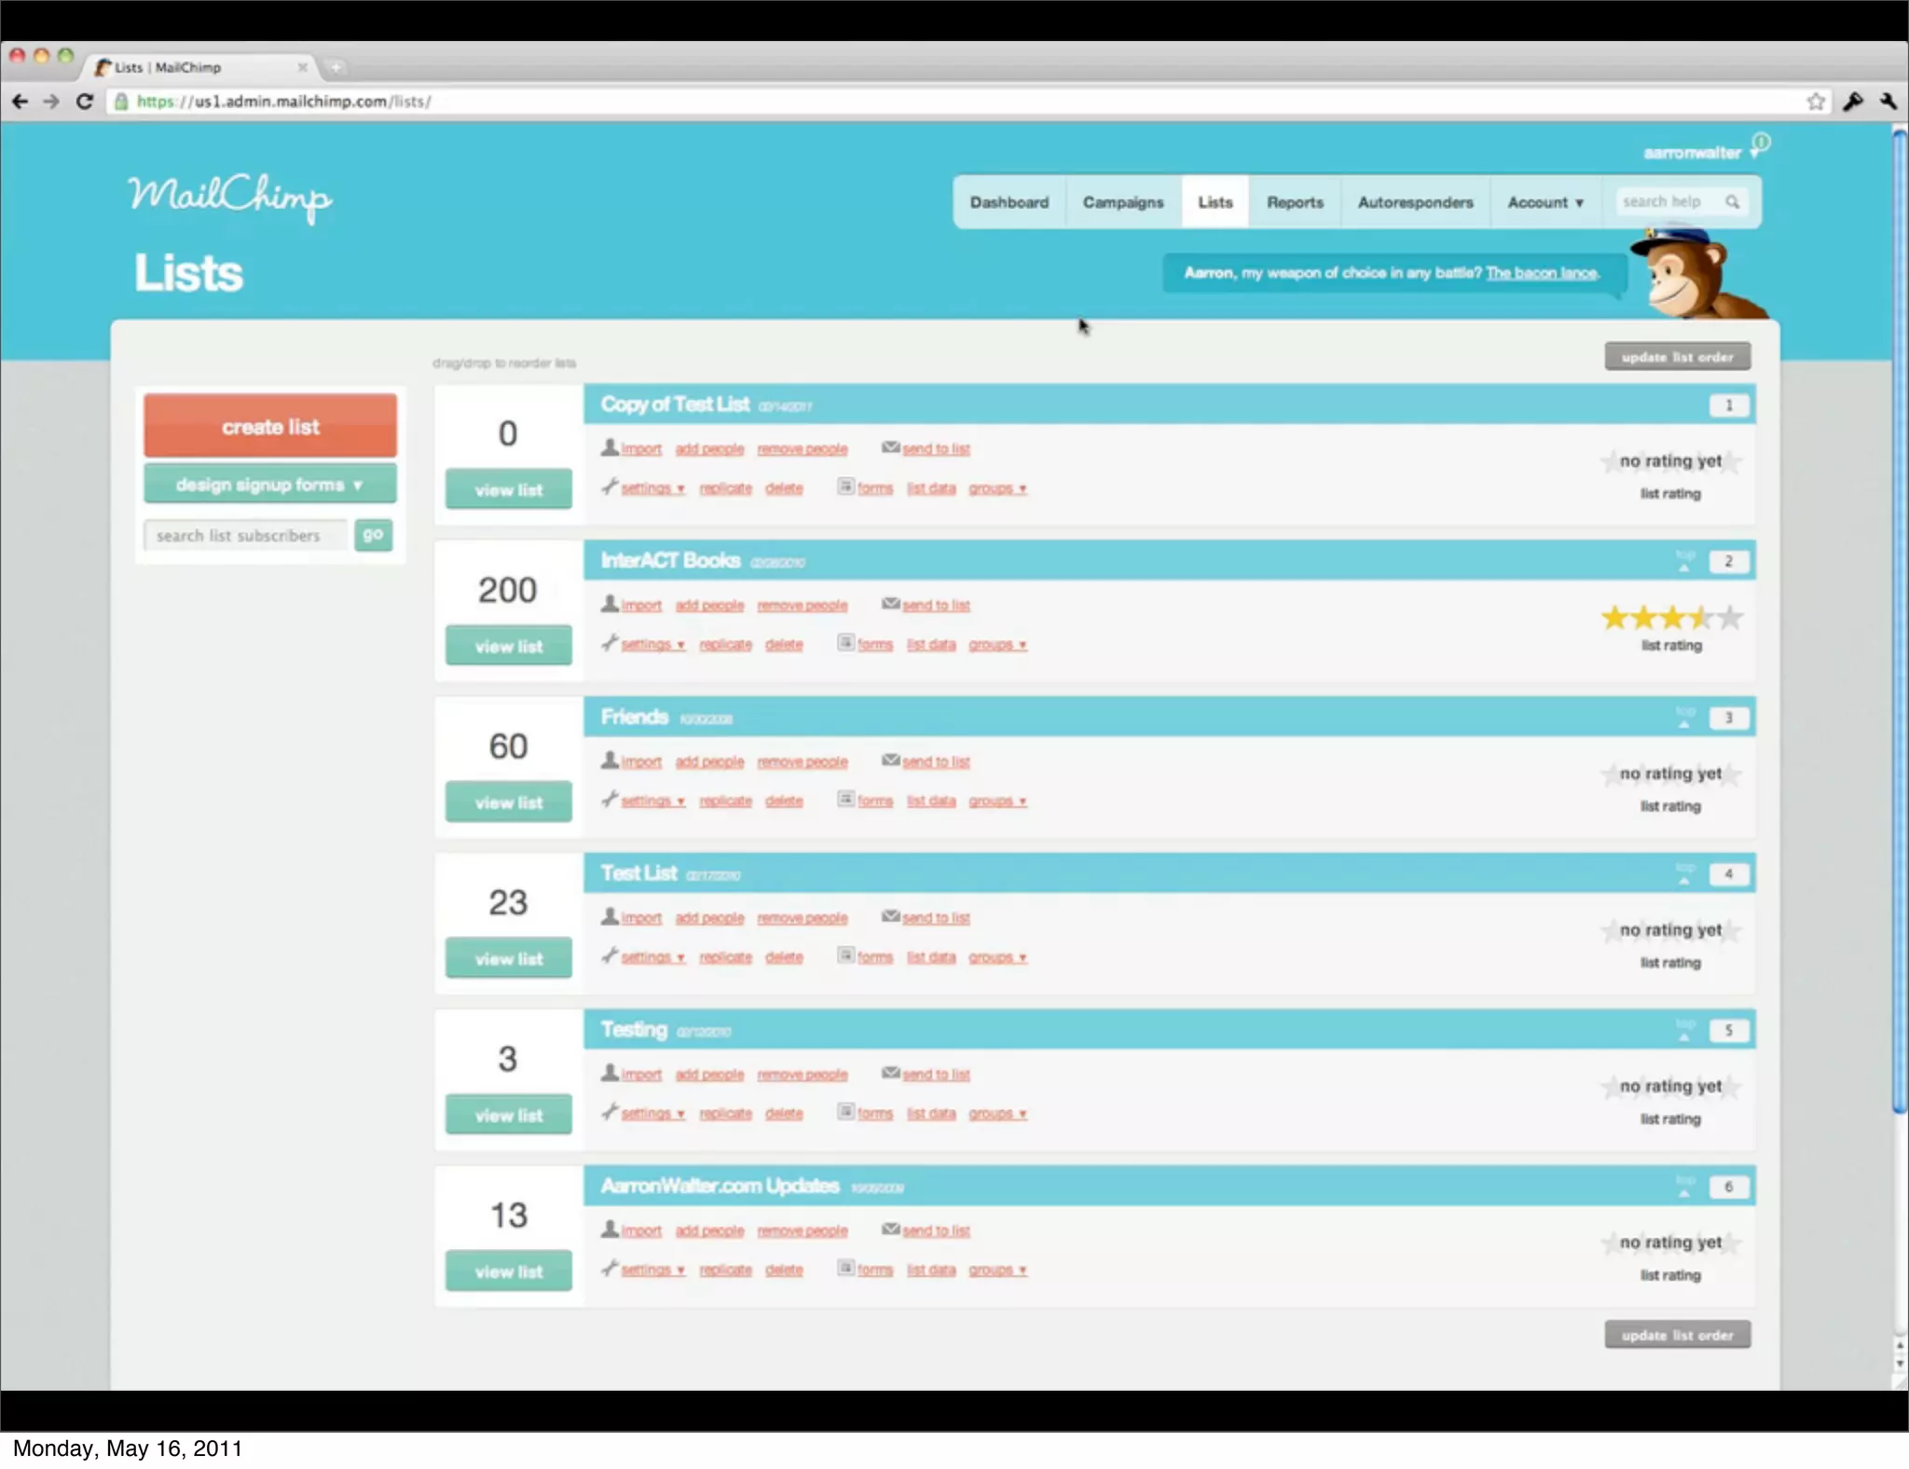Open the Account dropdown menu

click(1545, 202)
